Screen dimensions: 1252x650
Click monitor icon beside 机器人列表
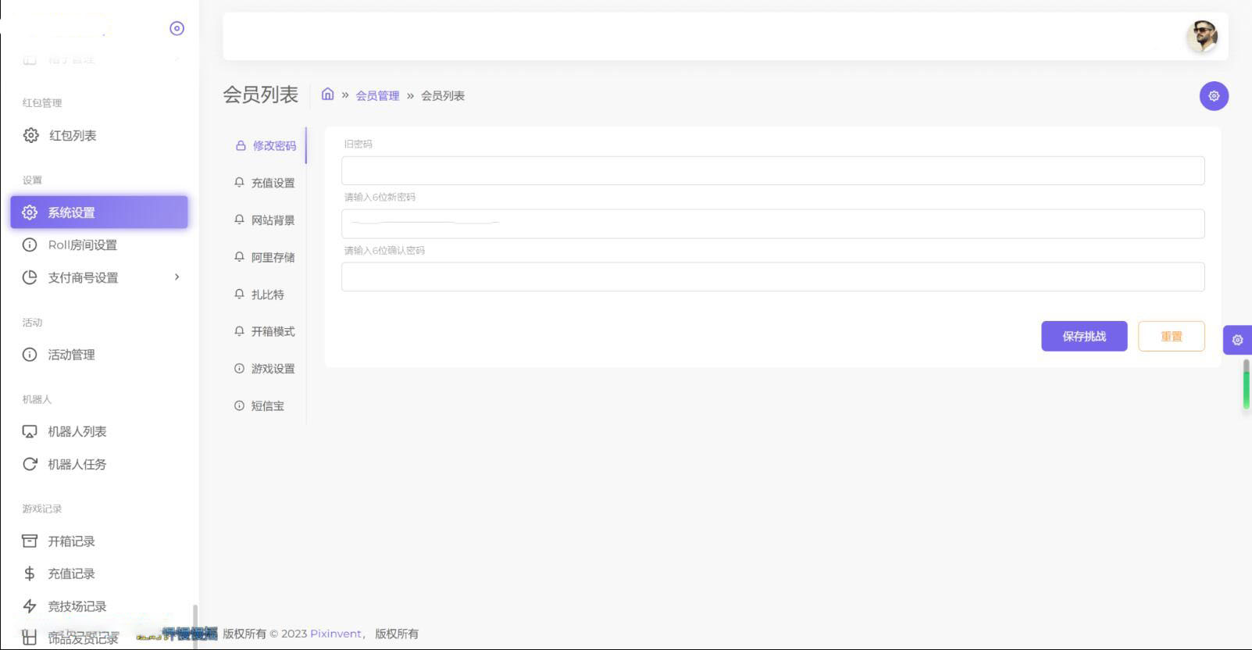30,431
